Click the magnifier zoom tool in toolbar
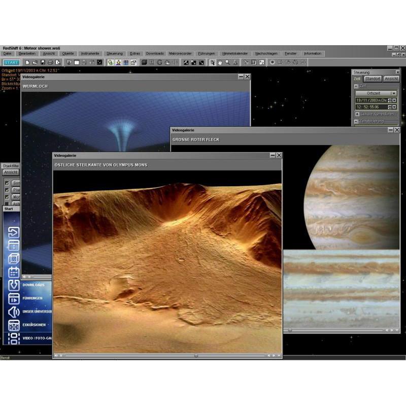 228,62
